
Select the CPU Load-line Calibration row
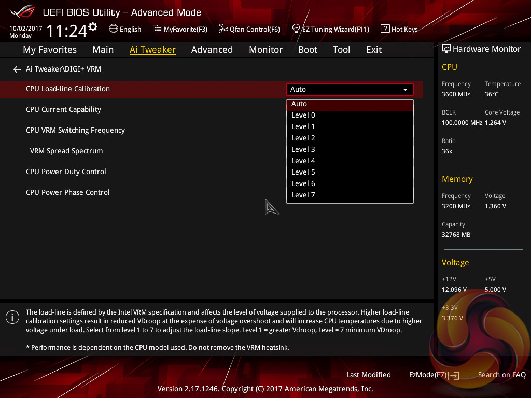tap(212, 89)
